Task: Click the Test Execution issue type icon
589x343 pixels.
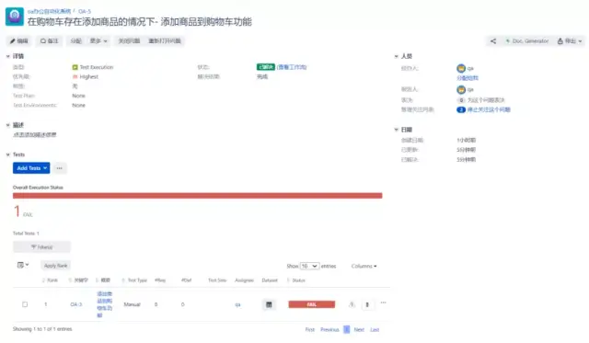Action: pos(75,67)
